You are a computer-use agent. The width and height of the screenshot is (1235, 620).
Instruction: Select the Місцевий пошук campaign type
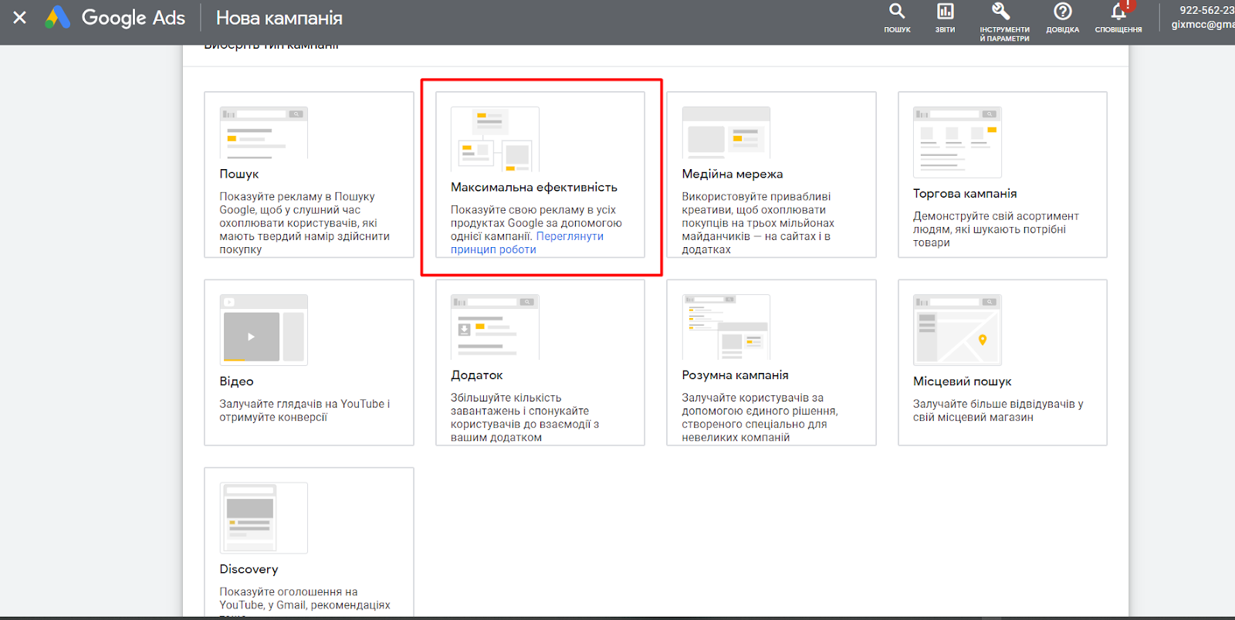pyautogui.click(x=962, y=381)
